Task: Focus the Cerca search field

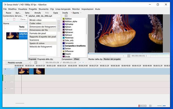Action: 24,19
